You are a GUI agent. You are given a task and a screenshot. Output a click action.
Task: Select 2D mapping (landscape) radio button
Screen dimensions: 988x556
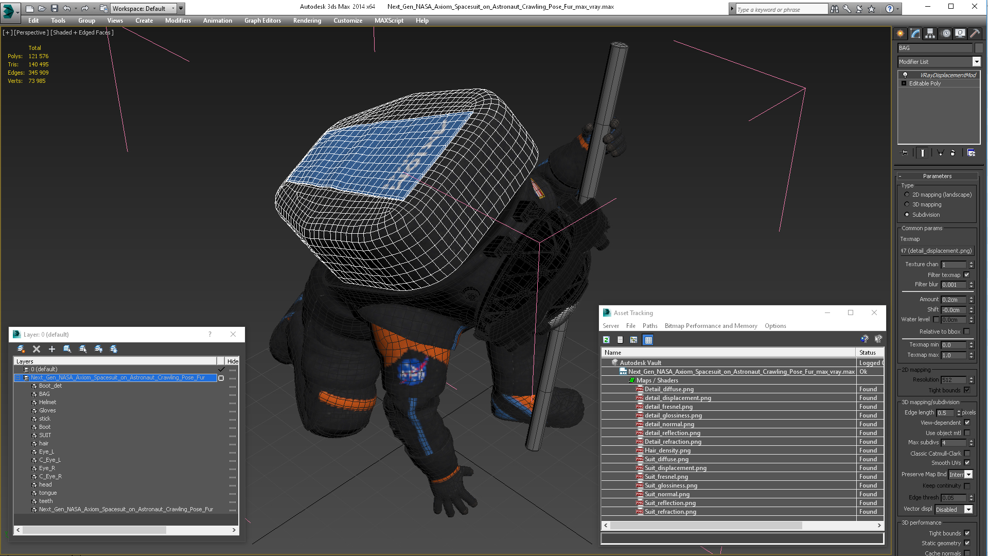tap(907, 195)
